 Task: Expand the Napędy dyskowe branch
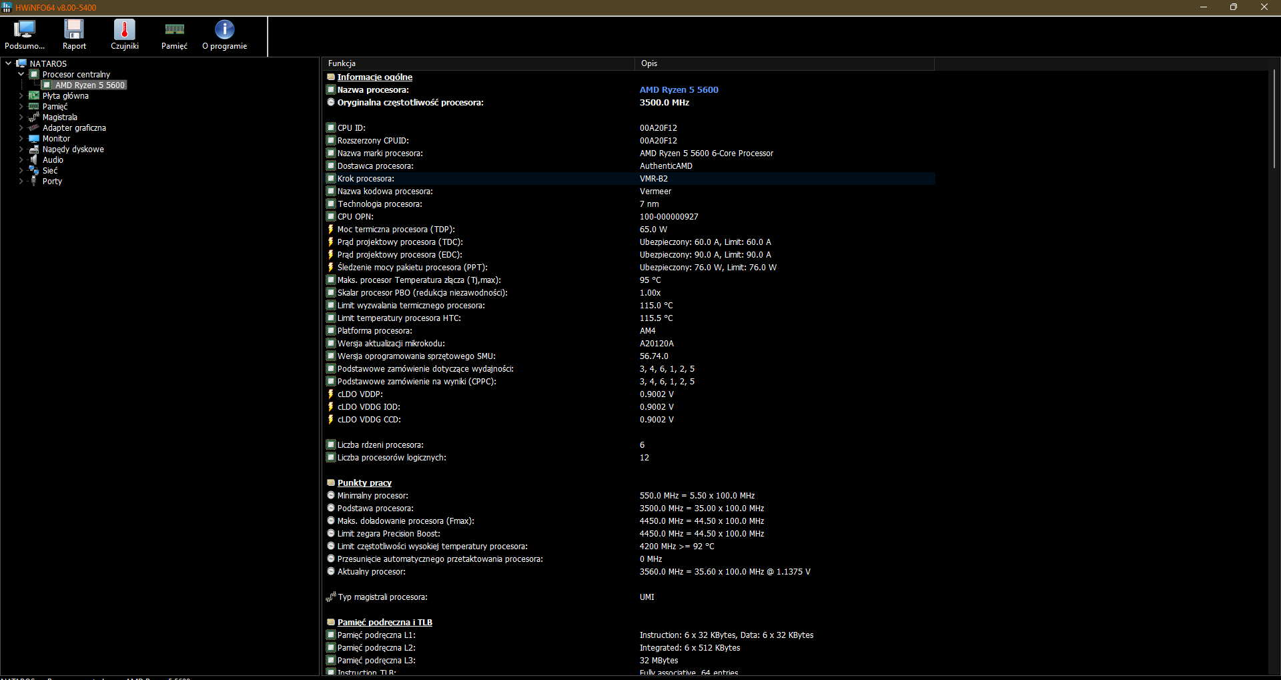pyautogui.click(x=21, y=149)
